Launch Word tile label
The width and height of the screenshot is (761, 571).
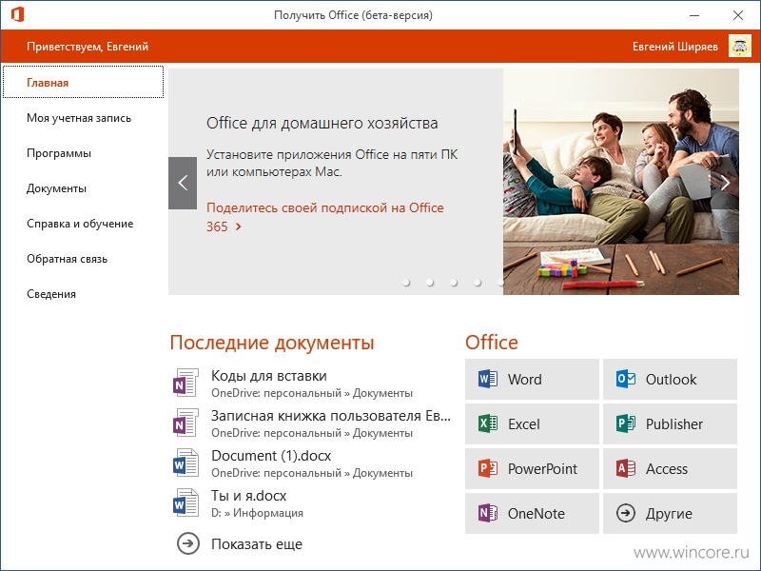(525, 379)
